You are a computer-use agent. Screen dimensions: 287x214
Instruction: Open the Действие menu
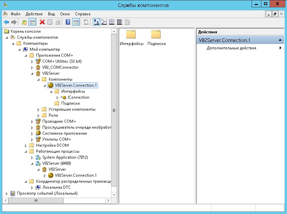point(34,14)
